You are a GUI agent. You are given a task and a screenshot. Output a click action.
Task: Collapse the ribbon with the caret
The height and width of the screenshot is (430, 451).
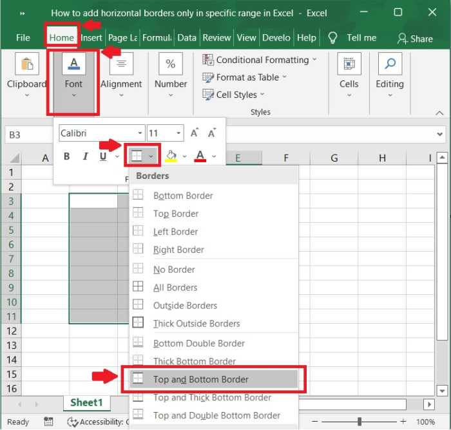pos(439,113)
